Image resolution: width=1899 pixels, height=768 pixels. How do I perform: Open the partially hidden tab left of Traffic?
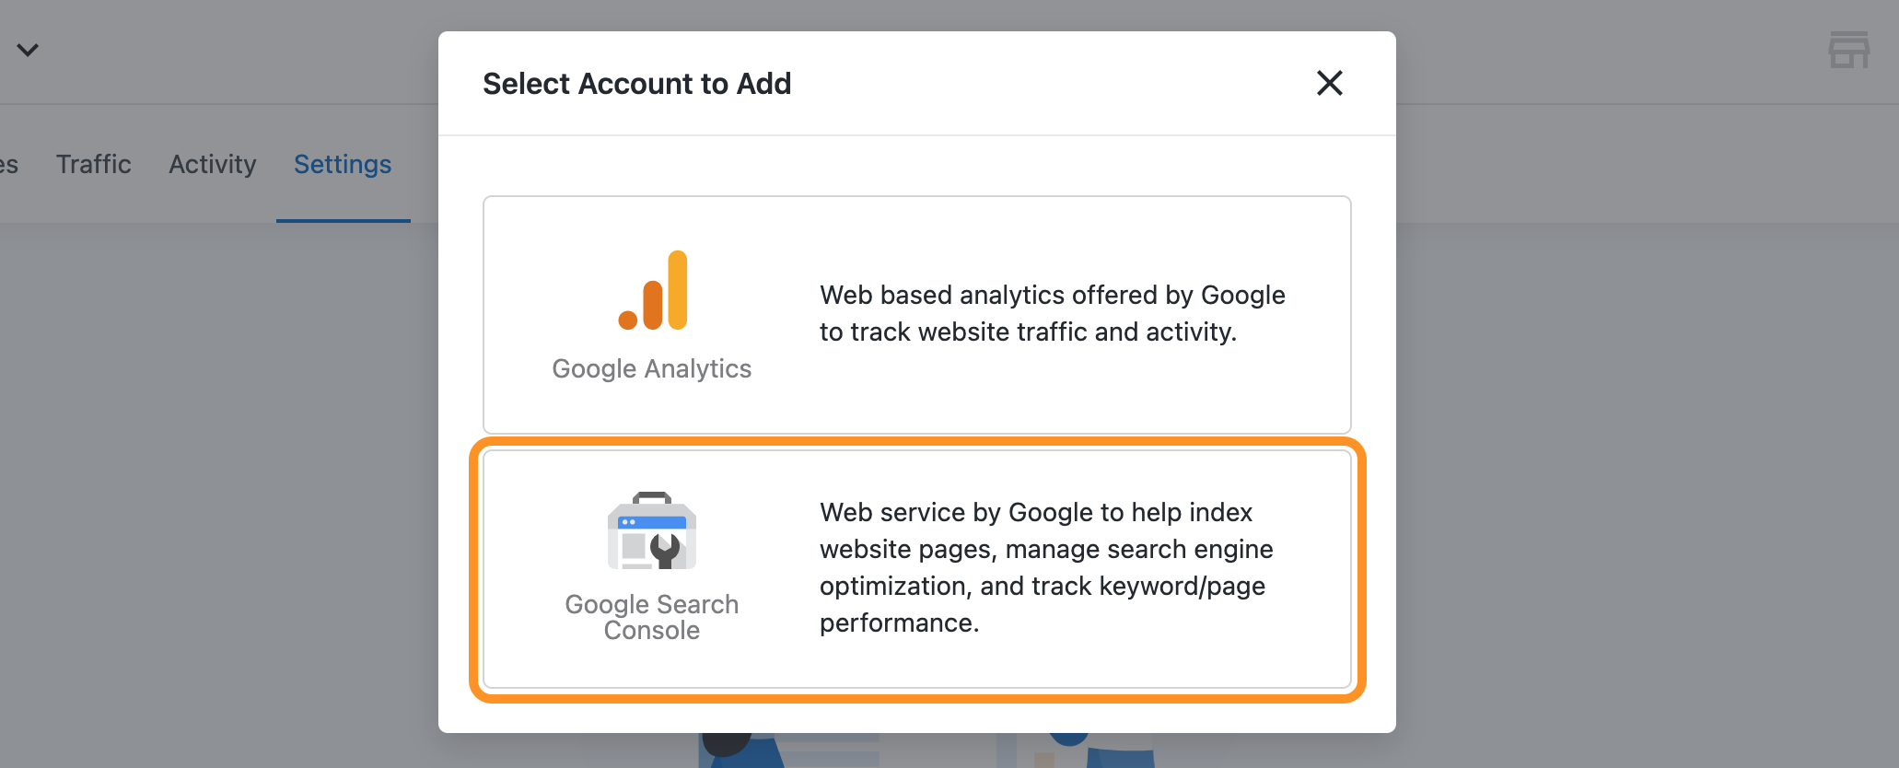8,164
